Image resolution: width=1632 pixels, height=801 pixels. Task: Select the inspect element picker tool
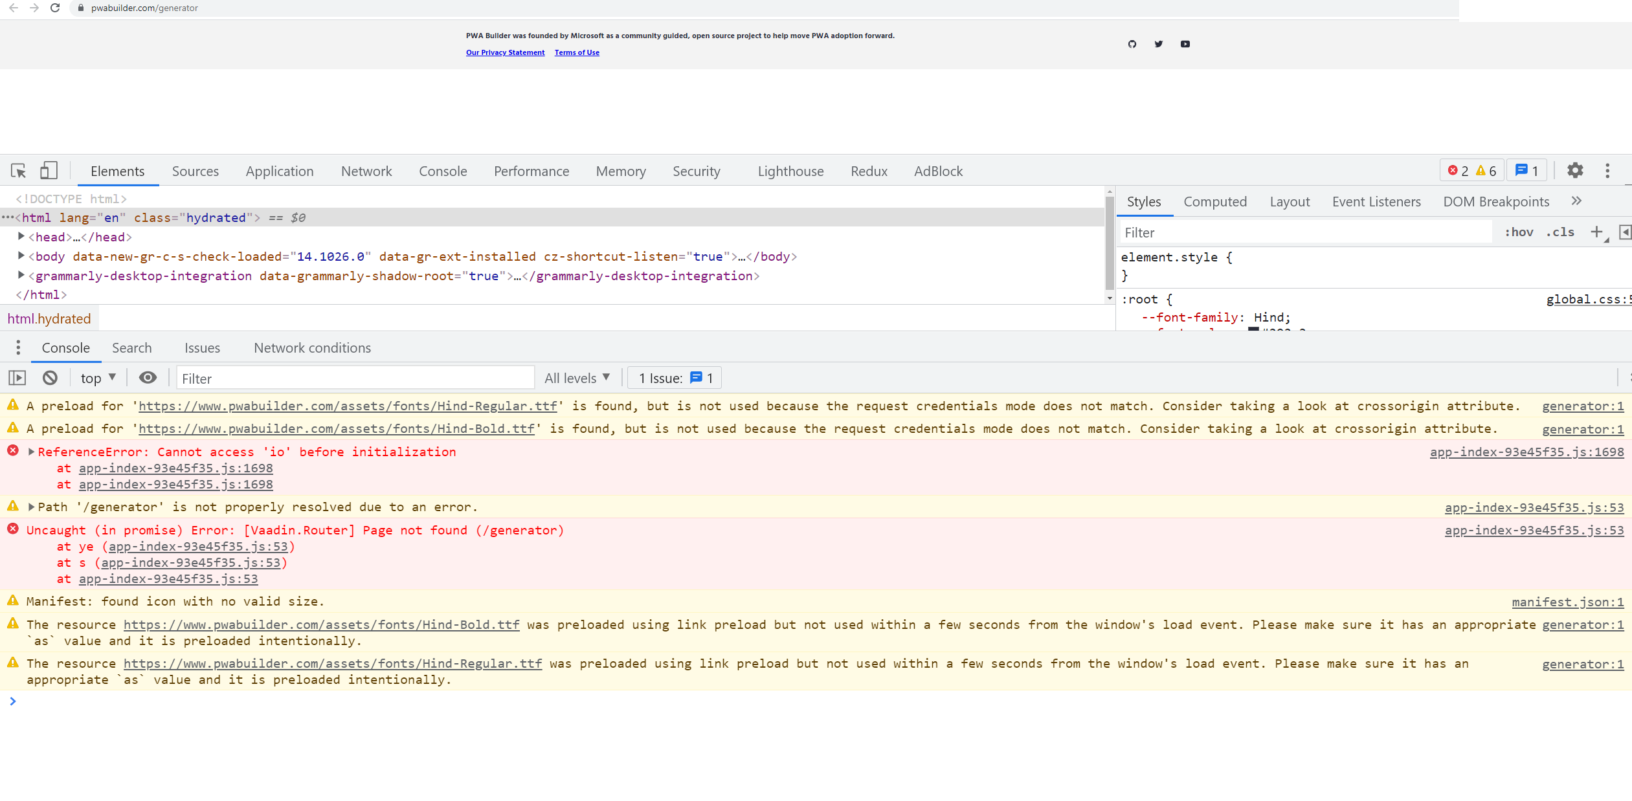point(17,170)
